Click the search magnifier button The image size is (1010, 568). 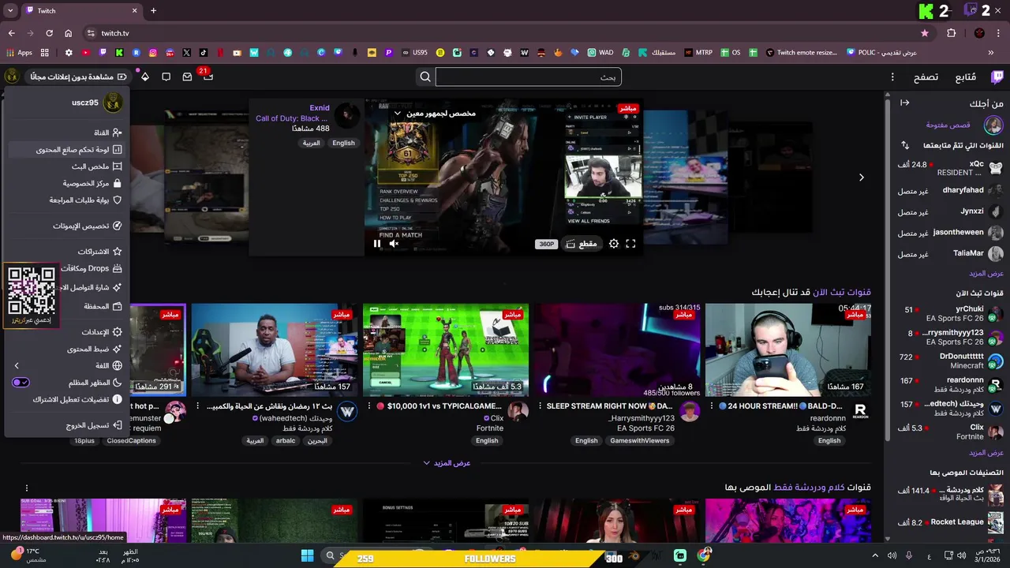[425, 77]
